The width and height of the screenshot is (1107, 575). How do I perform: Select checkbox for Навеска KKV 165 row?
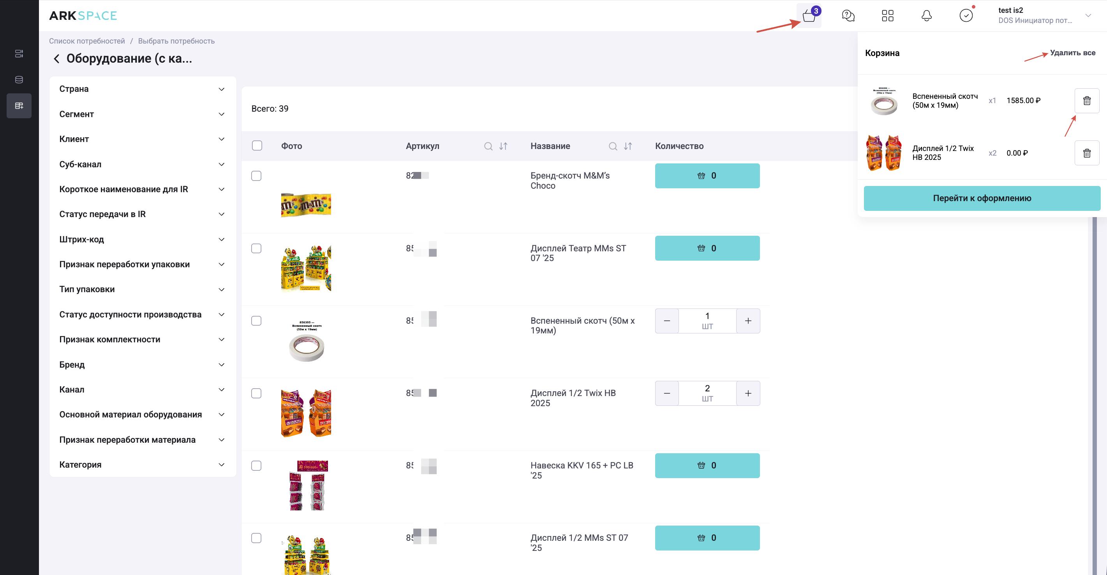click(256, 466)
